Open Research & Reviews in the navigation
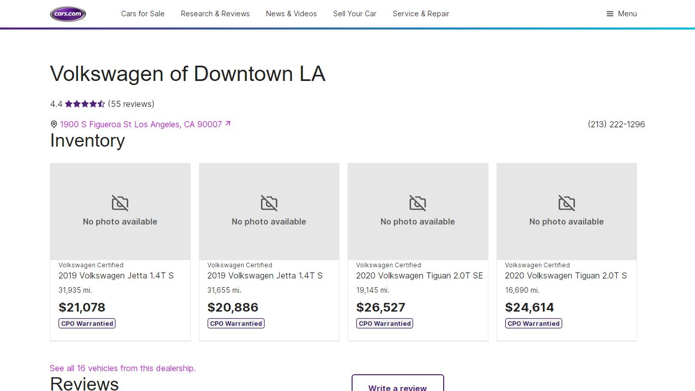The image size is (695, 391). [x=215, y=14]
